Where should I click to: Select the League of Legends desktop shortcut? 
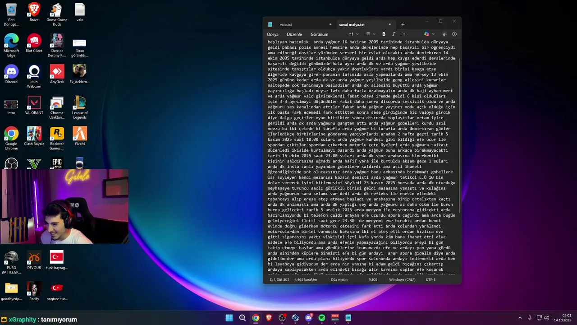[x=80, y=108]
